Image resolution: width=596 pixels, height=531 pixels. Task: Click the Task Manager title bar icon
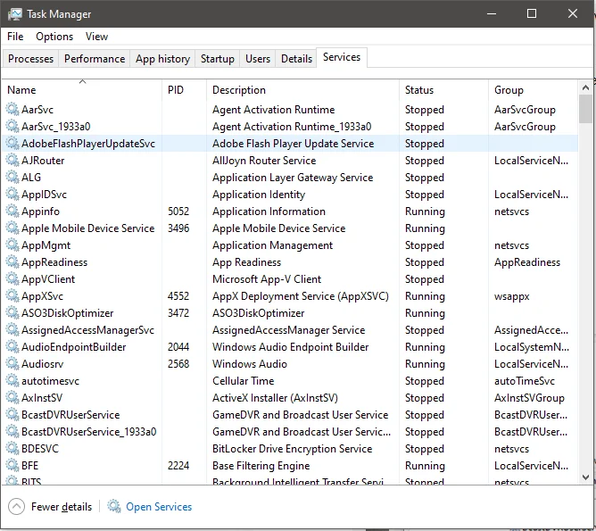(15, 14)
